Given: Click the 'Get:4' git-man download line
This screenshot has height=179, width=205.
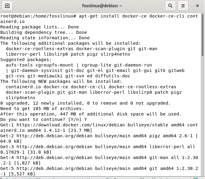Looking at the screenshot, I should coord(99,158).
